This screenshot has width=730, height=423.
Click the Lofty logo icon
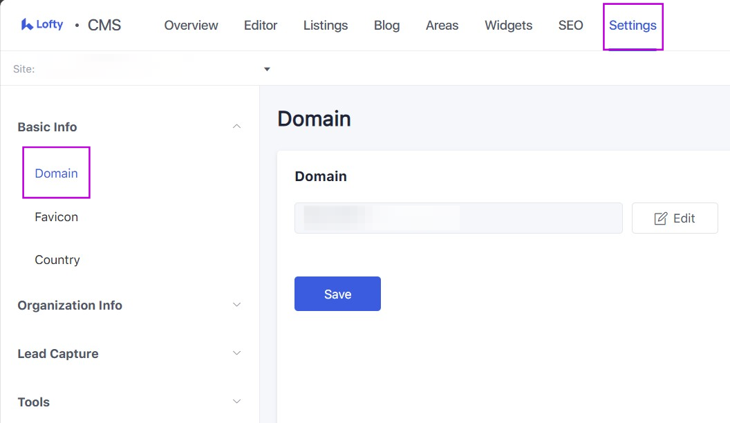point(28,25)
